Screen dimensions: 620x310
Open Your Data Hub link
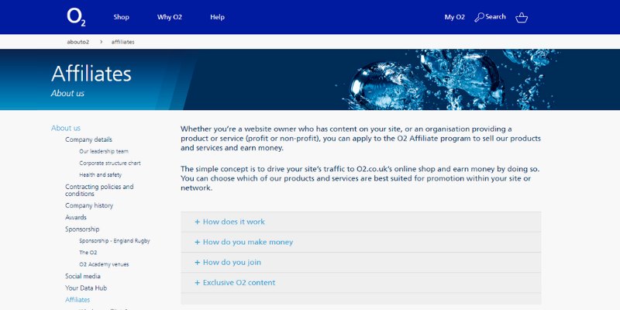[86, 288]
